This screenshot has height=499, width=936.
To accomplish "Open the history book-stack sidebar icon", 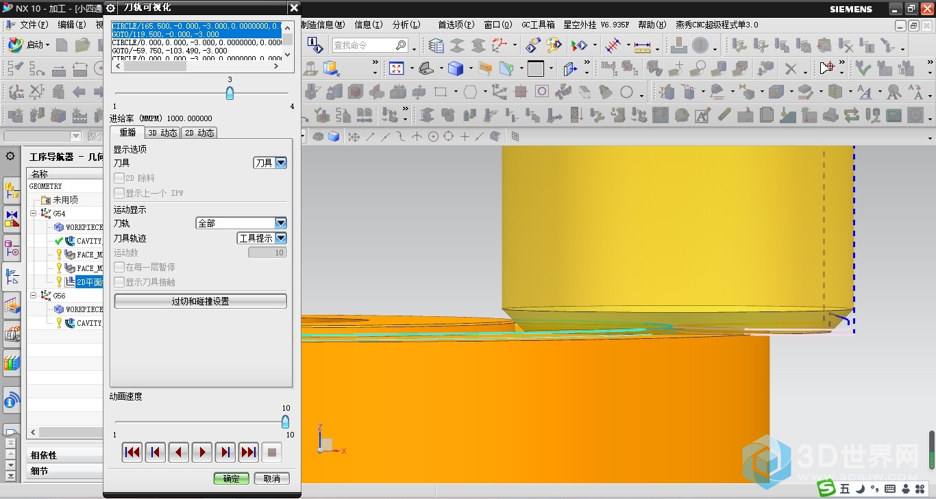I will pyautogui.click(x=12, y=363).
